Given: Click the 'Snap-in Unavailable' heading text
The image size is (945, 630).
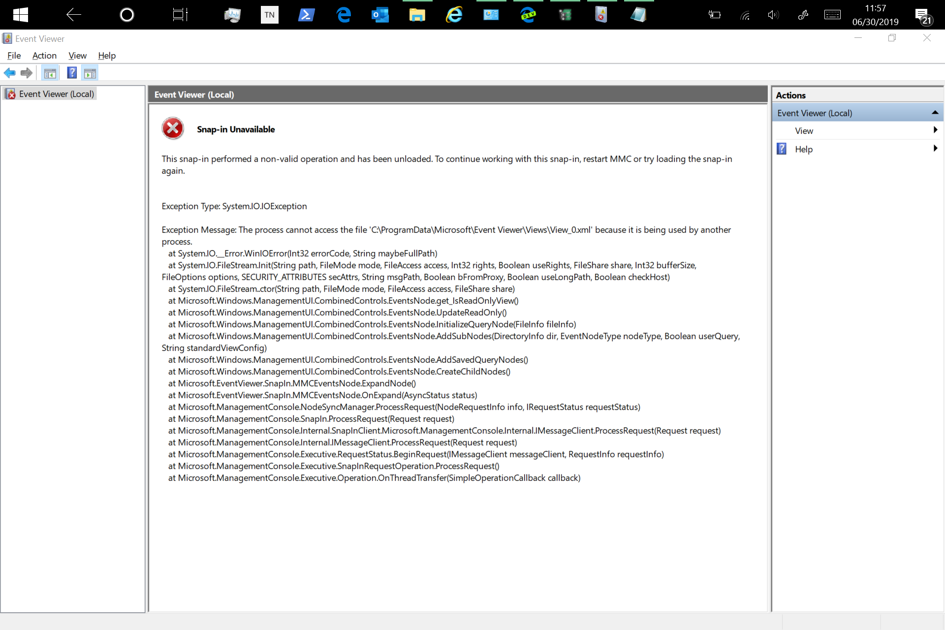Looking at the screenshot, I should 236,129.
